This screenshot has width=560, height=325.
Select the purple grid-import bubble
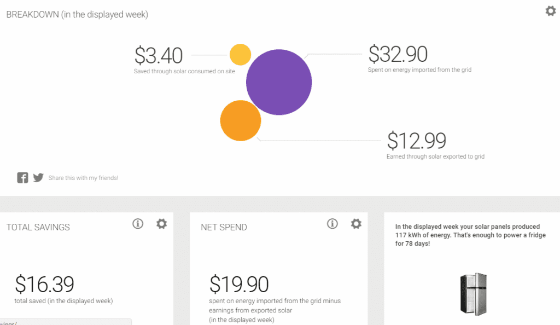[x=279, y=82]
